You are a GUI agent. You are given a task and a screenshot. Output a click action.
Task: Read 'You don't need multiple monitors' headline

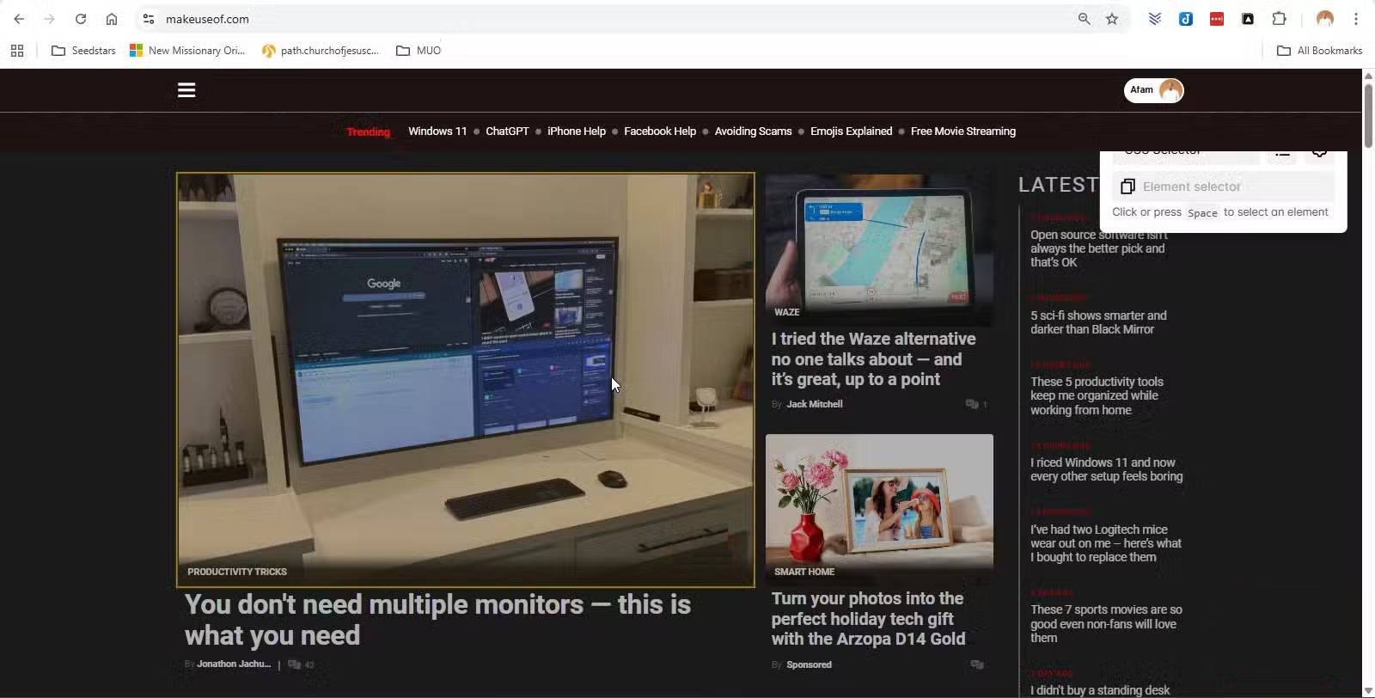click(x=437, y=620)
